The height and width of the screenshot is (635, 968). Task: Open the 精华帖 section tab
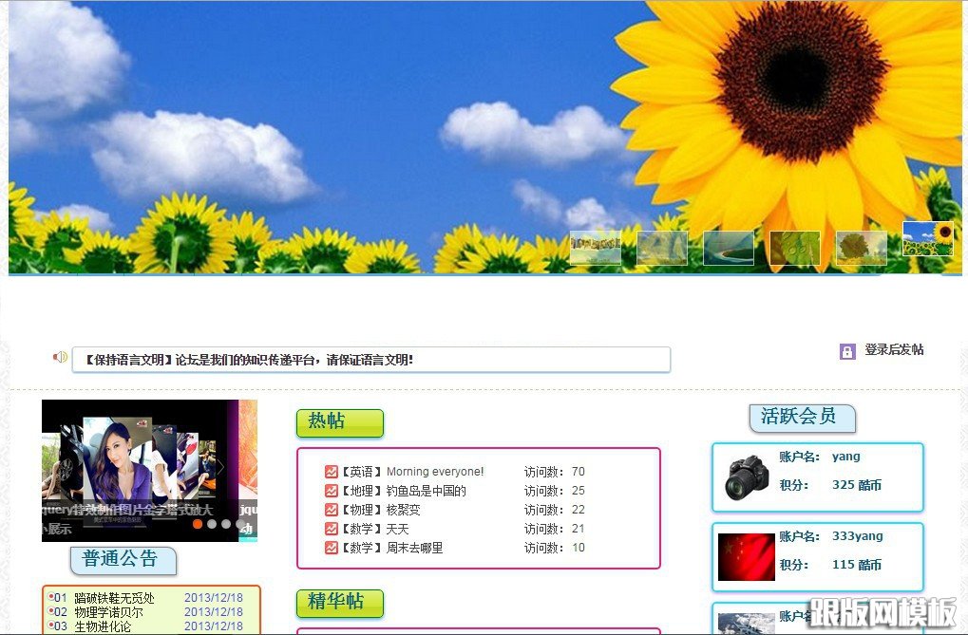tap(339, 603)
